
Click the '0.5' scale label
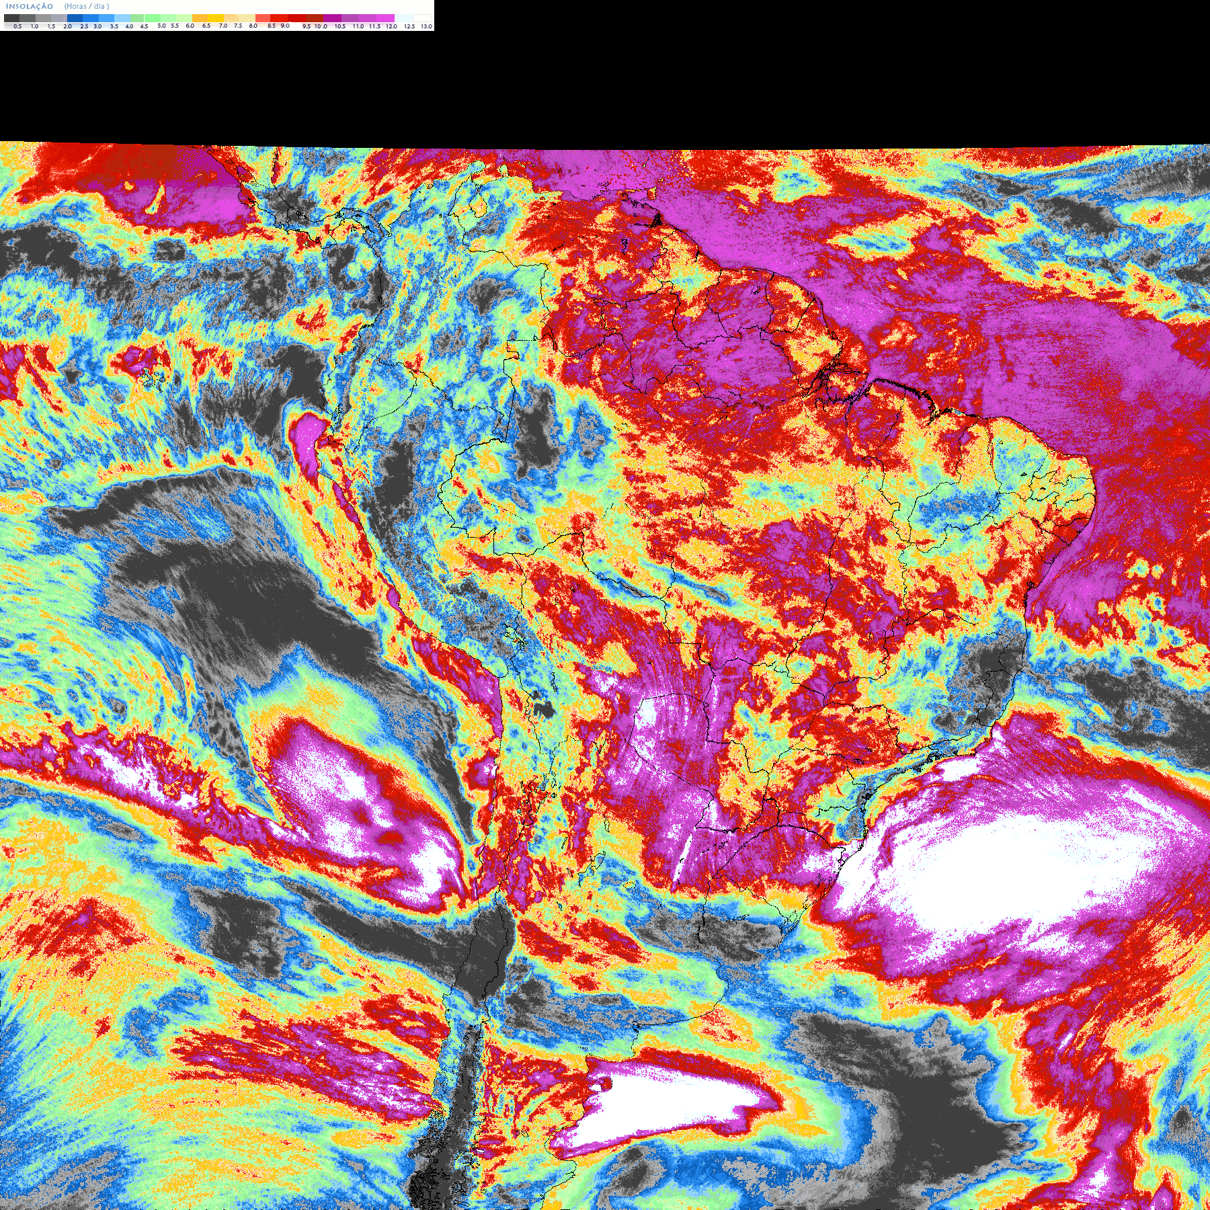(x=17, y=26)
